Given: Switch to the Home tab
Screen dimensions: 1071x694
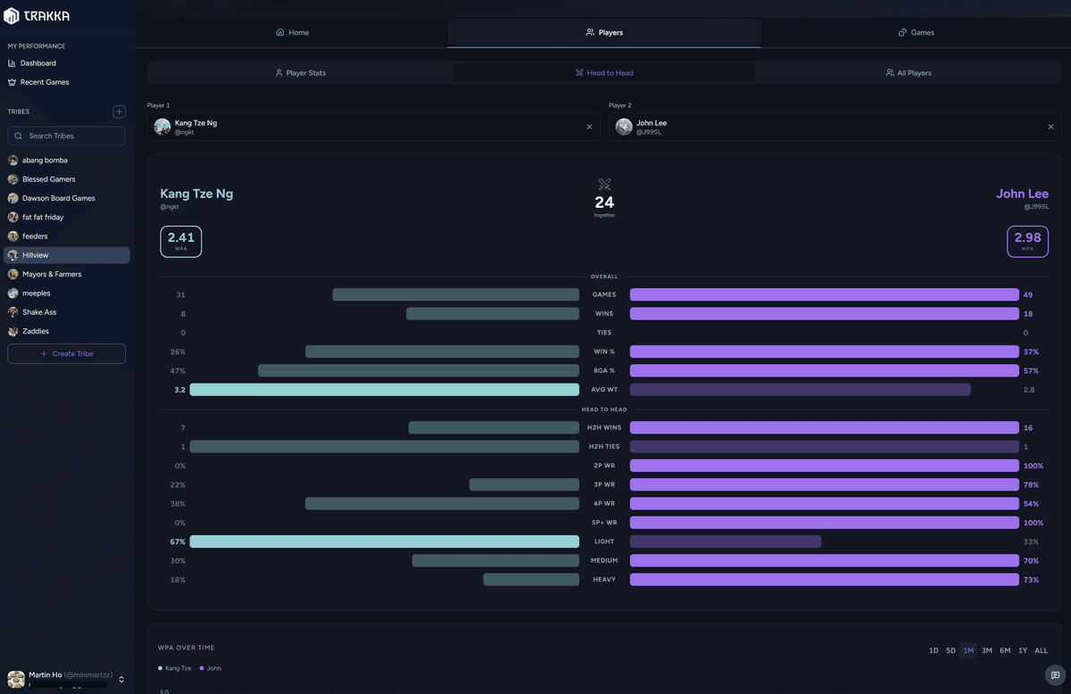Looking at the screenshot, I should (292, 32).
